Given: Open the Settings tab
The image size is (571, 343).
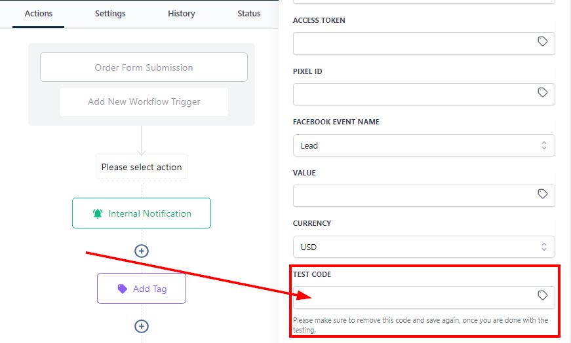Looking at the screenshot, I should [110, 14].
